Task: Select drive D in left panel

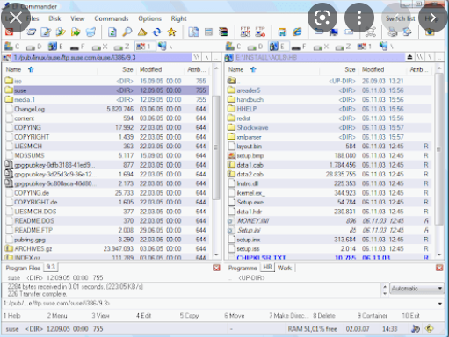Action: pos(34,47)
